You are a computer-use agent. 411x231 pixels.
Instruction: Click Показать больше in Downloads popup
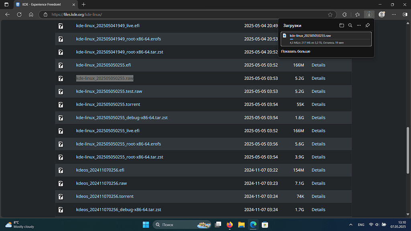pos(296,51)
